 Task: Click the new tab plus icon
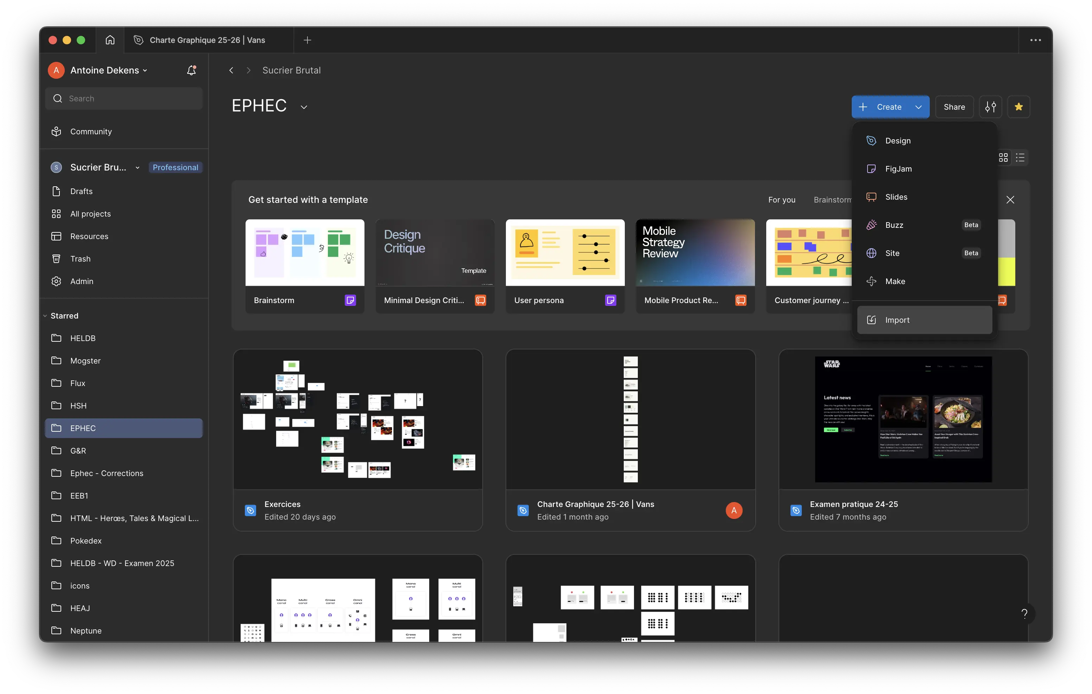coord(307,40)
